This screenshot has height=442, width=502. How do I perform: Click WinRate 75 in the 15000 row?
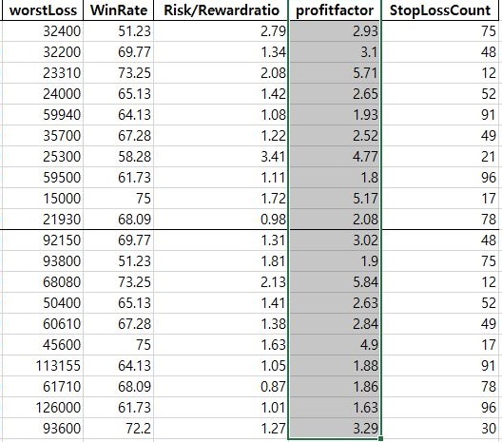click(119, 198)
